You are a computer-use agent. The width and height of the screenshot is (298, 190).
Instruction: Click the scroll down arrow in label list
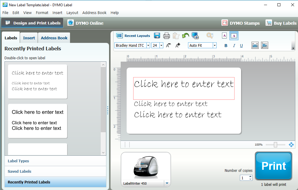pyautogui.click(x=103, y=152)
